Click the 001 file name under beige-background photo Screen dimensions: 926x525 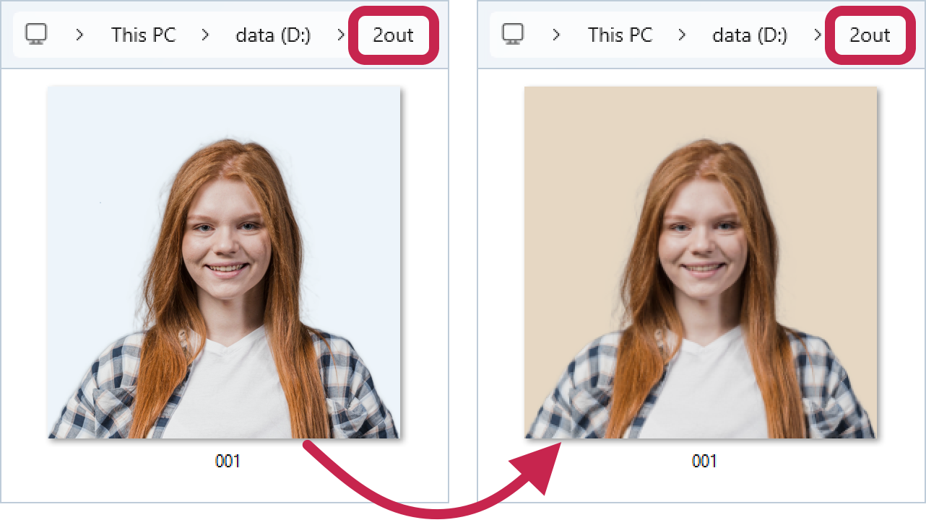click(x=704, y=461)
